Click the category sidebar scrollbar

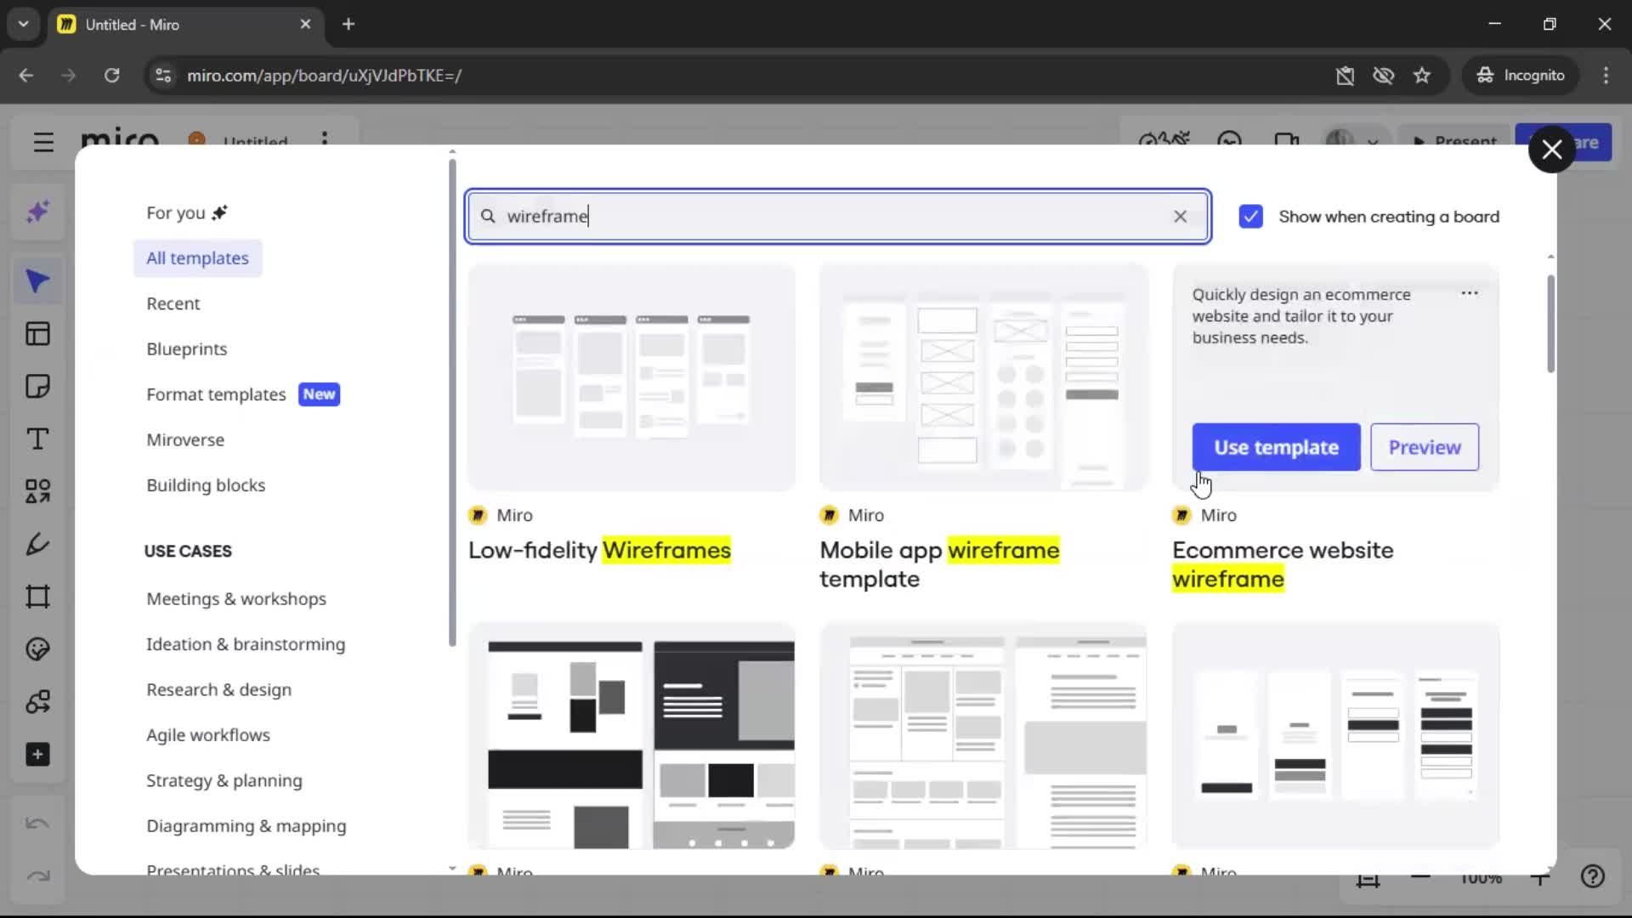pyautogui.click(x=452, y=403)
